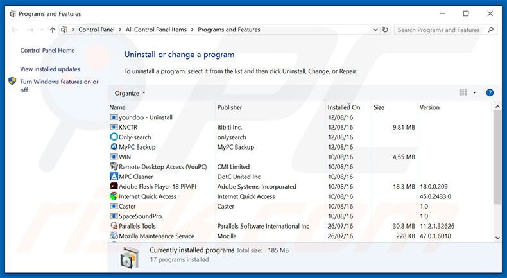Click the address bar location icon
Screen dimensions: 507x278
pos(64,30)
